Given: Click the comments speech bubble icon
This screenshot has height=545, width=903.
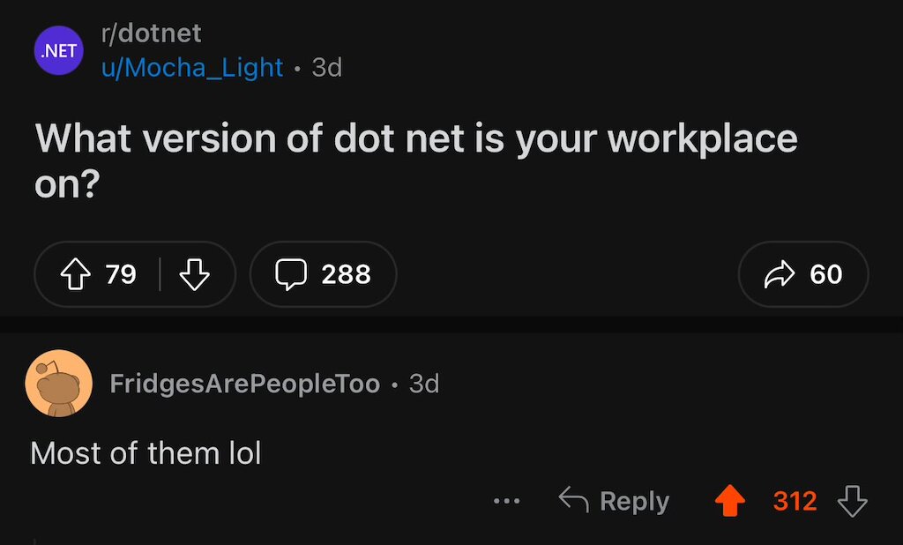Looking at the screenshot, I should pyautogui.click(x=290, y=275).
